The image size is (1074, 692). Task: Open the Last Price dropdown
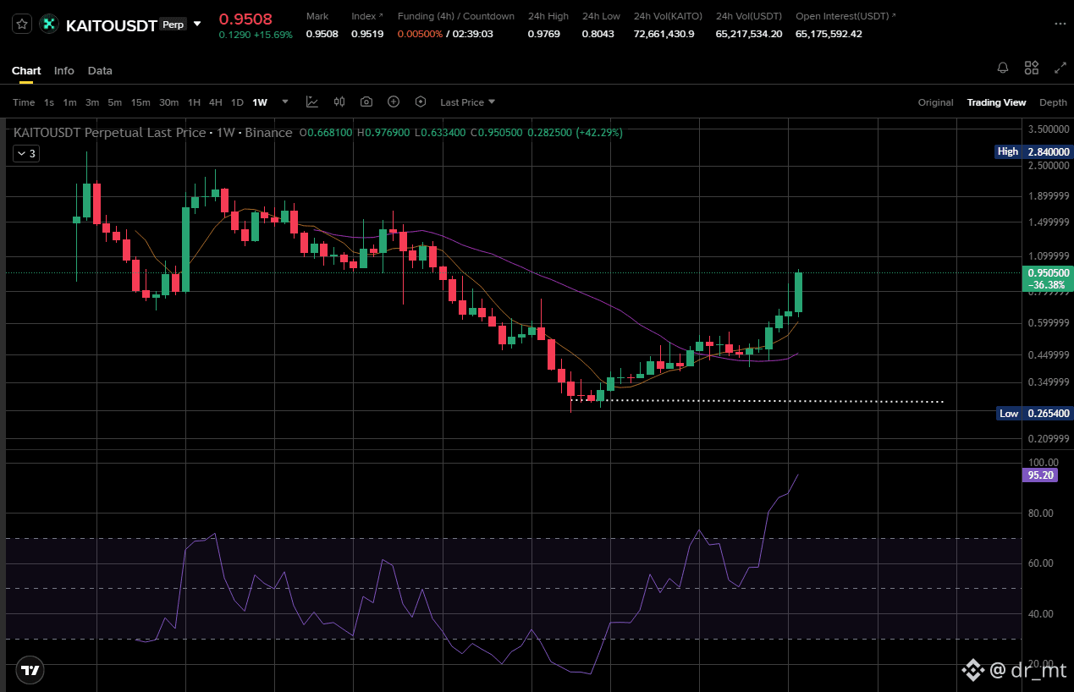(x=467, y=102)
